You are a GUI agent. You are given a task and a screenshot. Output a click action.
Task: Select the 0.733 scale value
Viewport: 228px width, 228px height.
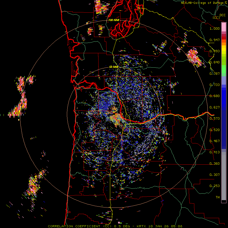[215, 85]
